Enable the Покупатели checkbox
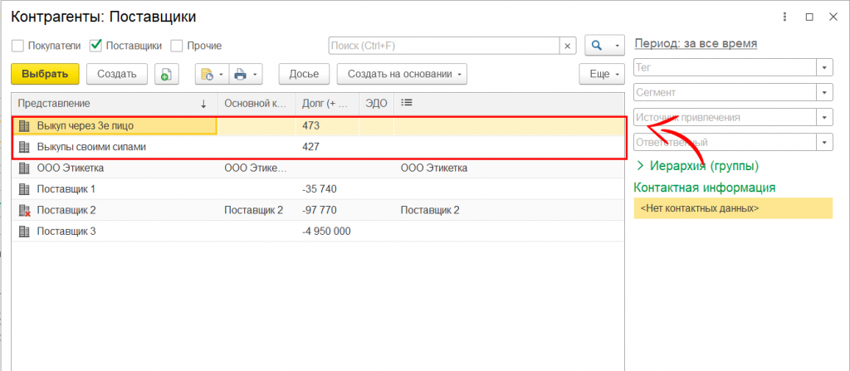The height and width of the screenshot is (371, 850). point(17,46)
